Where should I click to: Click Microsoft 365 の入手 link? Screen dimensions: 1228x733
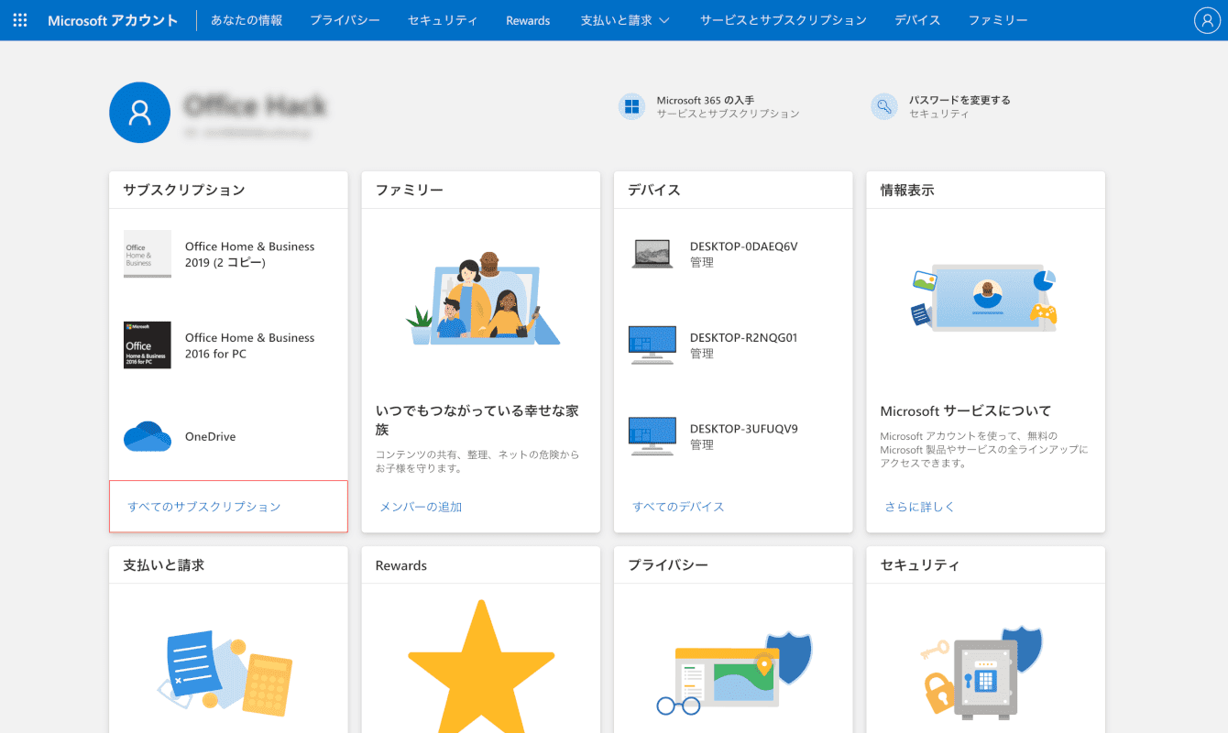[x=706, y=100]
